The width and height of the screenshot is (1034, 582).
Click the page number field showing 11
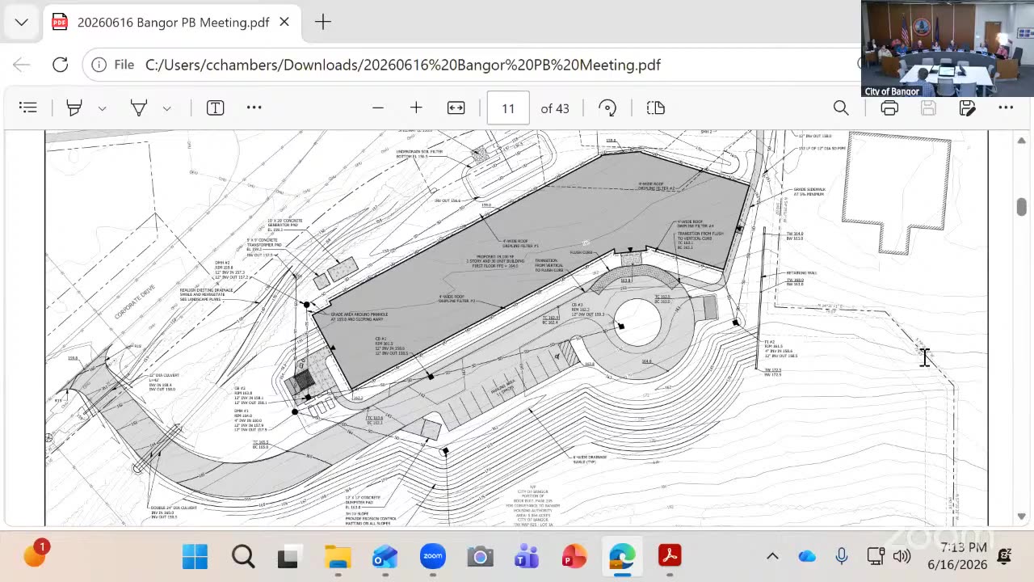tap(508, 108)
